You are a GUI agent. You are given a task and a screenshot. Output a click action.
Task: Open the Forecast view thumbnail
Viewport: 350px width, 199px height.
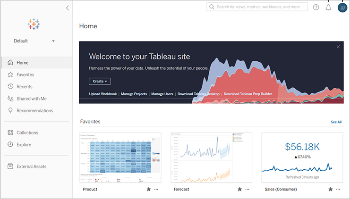[x=212, y=158]
